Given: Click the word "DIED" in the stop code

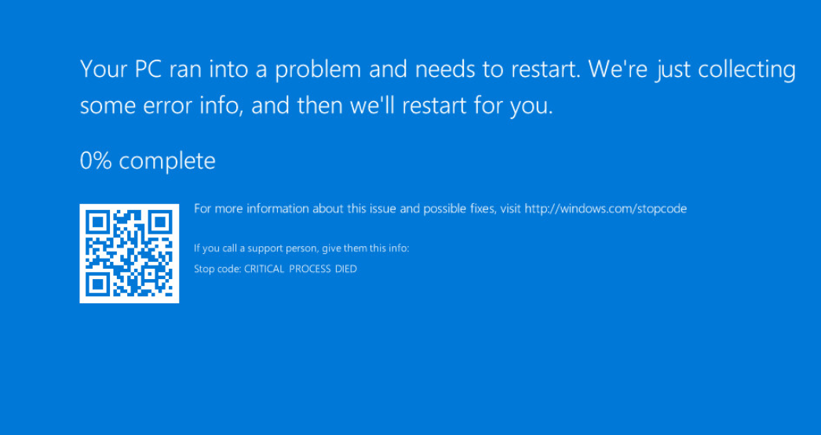Looking at the screenshot, I should pos(345,269).
